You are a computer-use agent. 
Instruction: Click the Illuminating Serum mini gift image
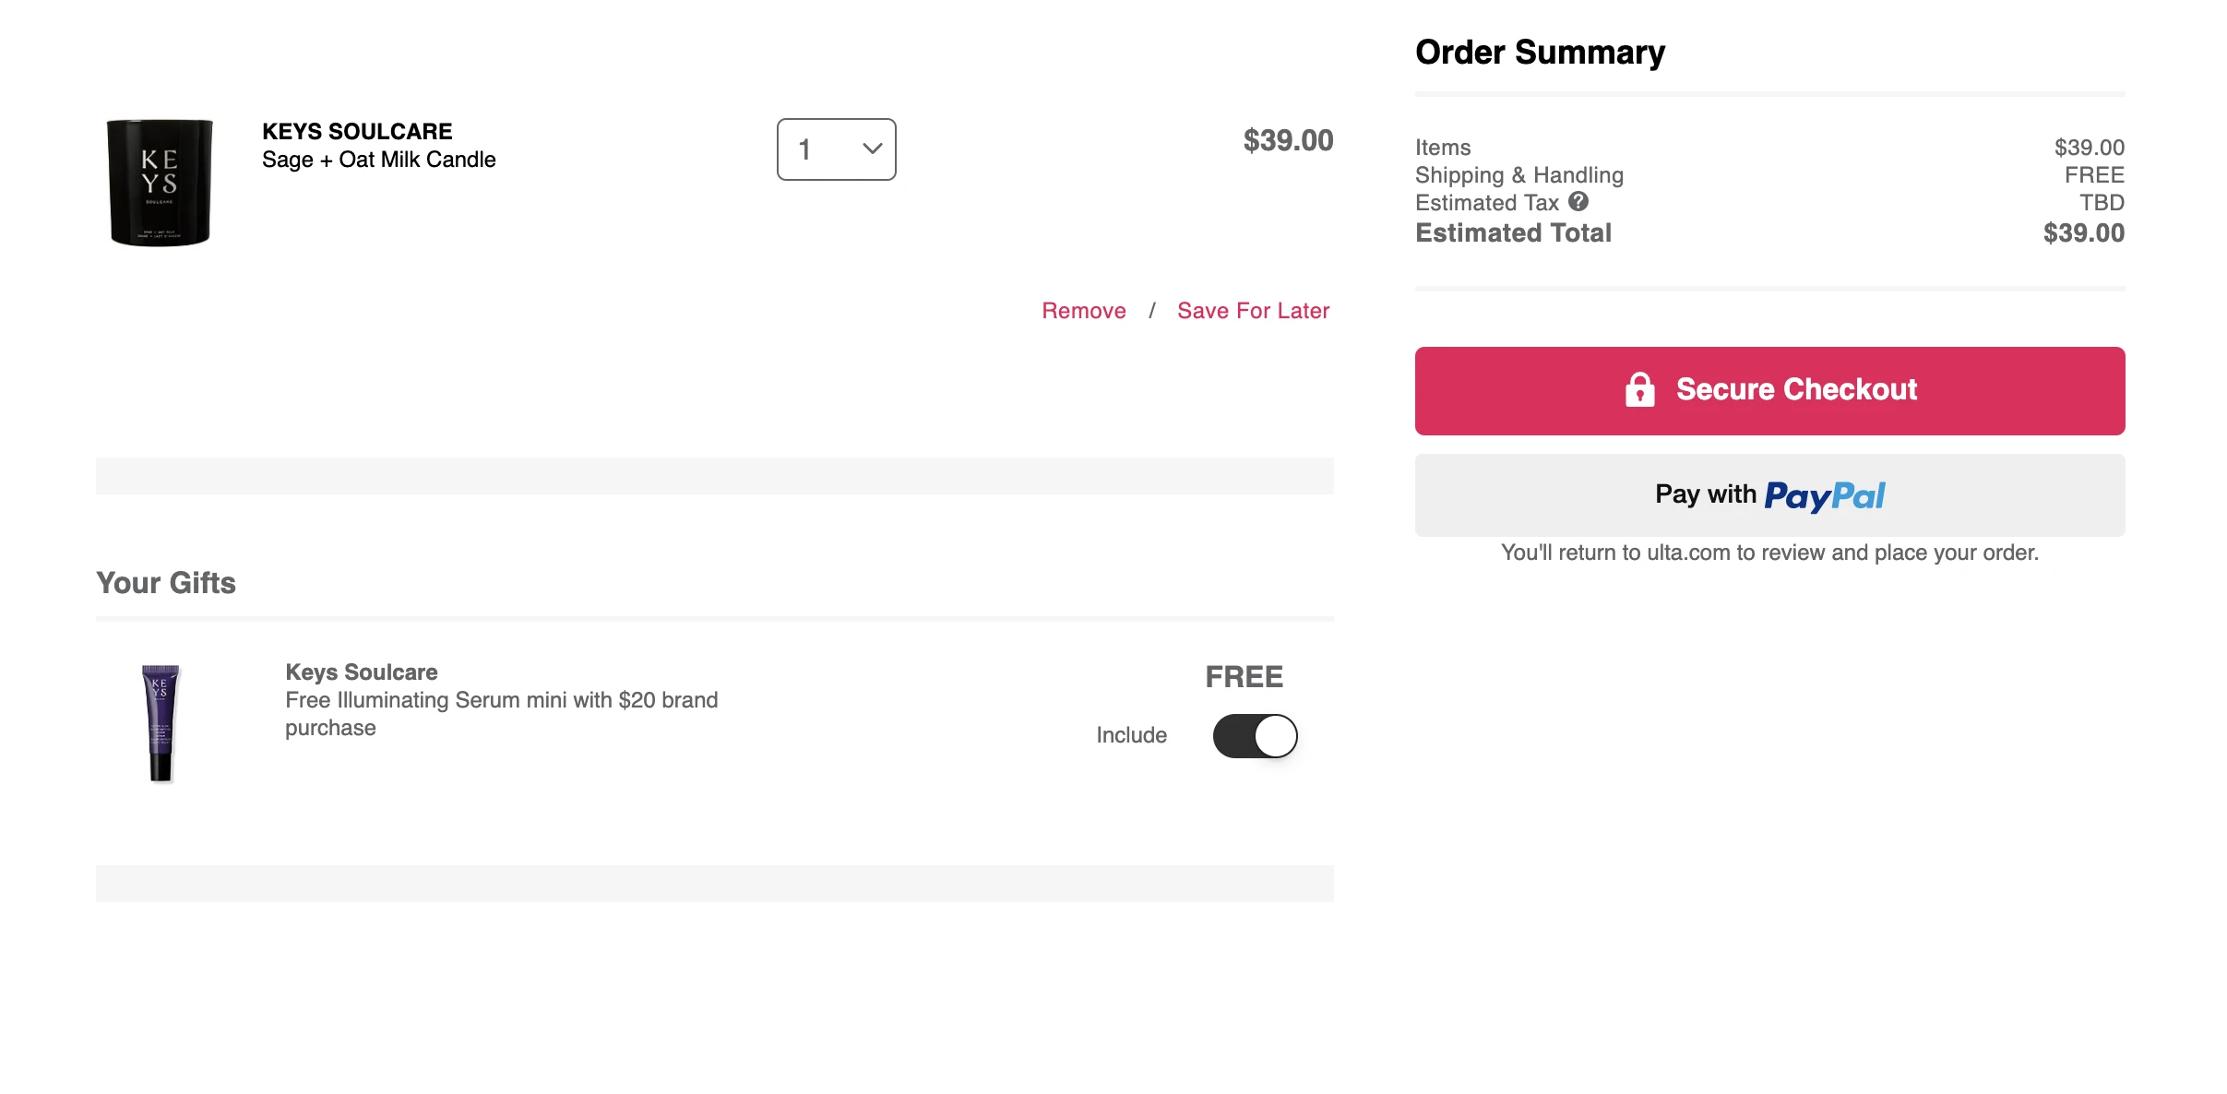[x=161, y=722]
